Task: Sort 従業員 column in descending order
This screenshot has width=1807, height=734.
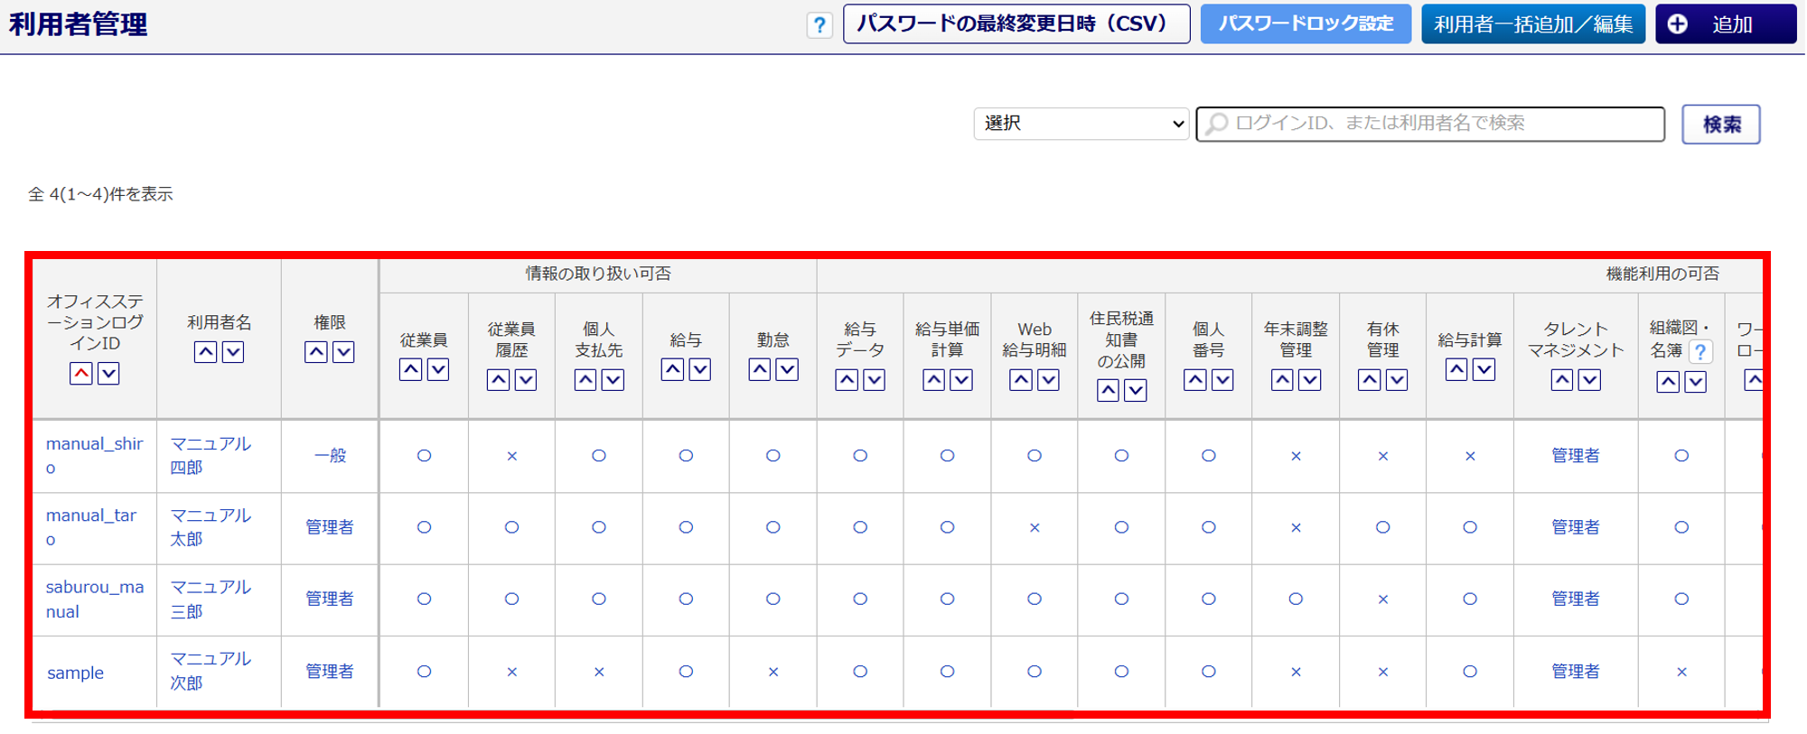Action: [x=438, y=369]
